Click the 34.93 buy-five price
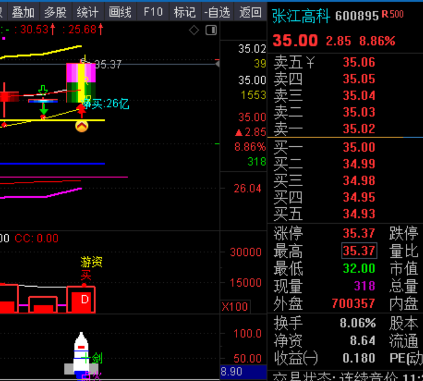This screenshot has width=423, height=381. click(x=359, y=214)
